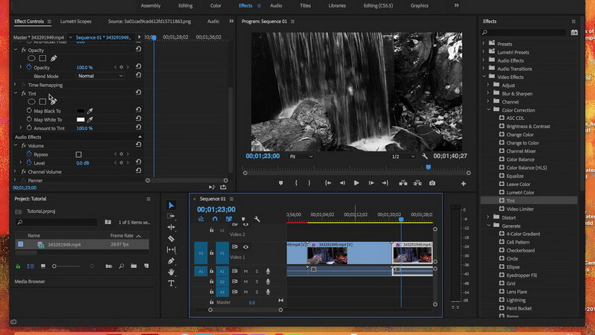The image size is (595, 335).
Task: Solo audio track A2
Action: point(257,281)
